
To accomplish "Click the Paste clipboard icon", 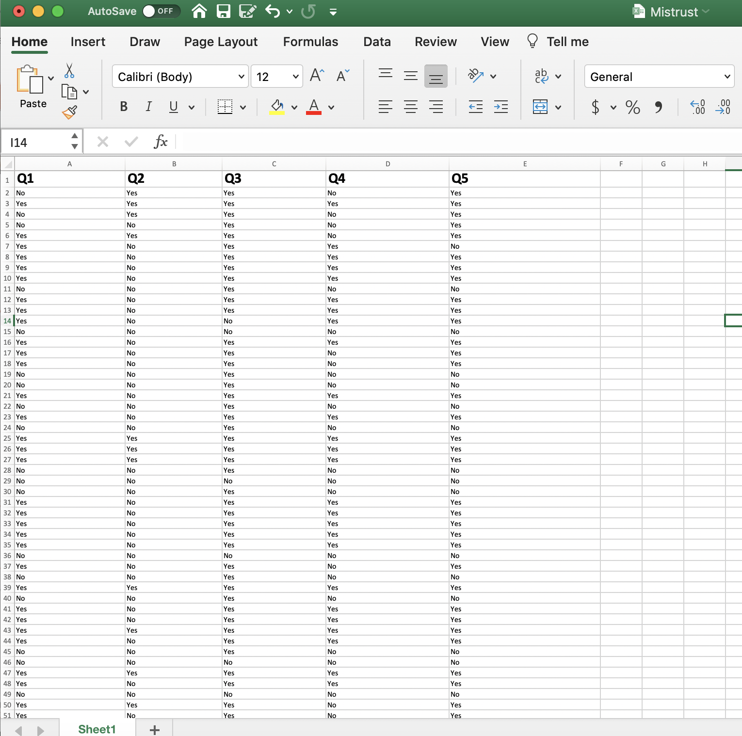I will pos(30,79).
